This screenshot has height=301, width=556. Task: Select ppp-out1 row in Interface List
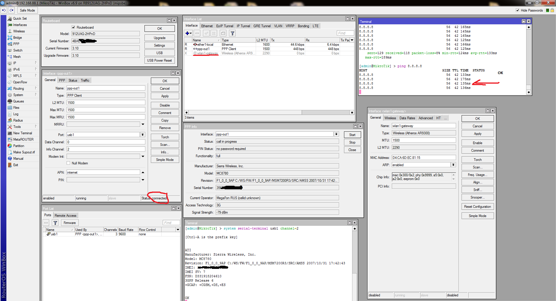pyautogui.click(x=269, y=49)
